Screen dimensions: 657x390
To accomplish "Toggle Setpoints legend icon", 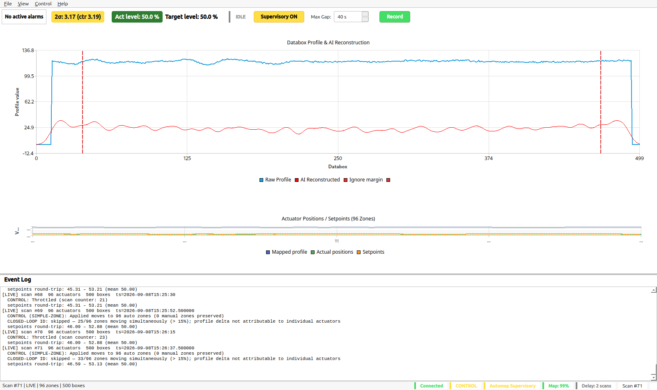I will tap(358, 252).
